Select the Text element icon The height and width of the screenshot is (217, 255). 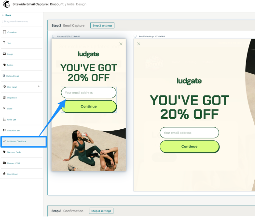click(4, 43)
